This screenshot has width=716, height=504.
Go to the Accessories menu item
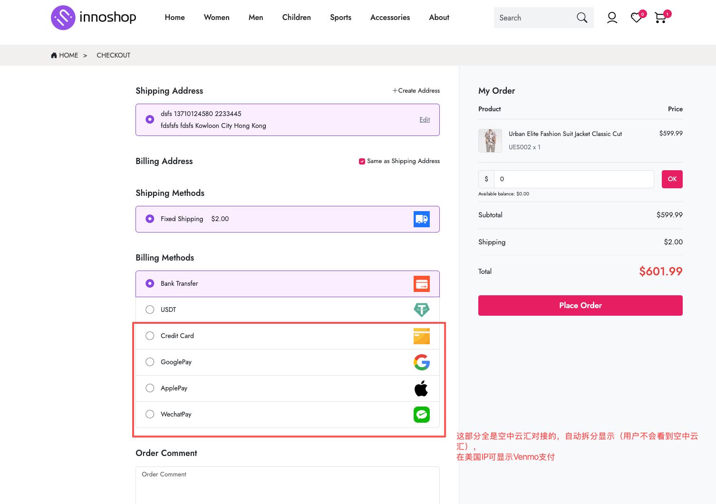click(390, 18)
